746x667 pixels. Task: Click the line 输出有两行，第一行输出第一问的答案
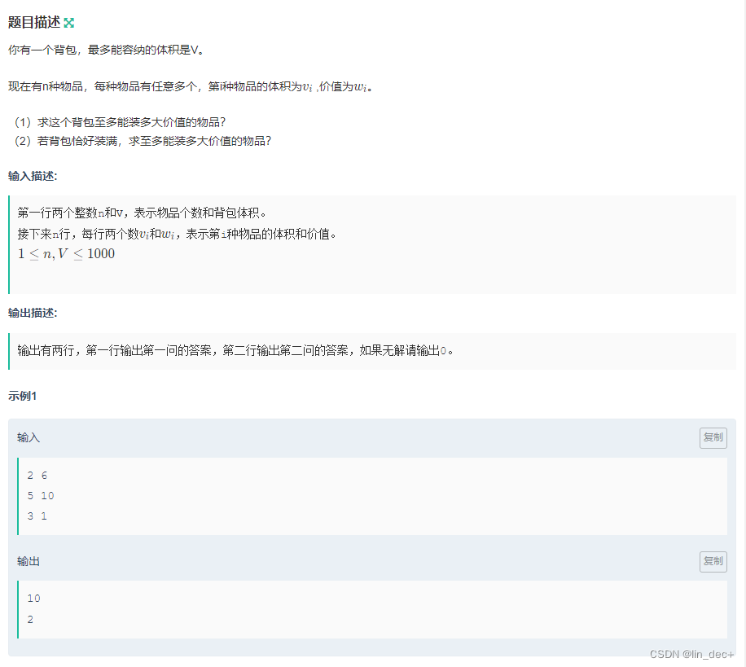click(x=235, y=351)
